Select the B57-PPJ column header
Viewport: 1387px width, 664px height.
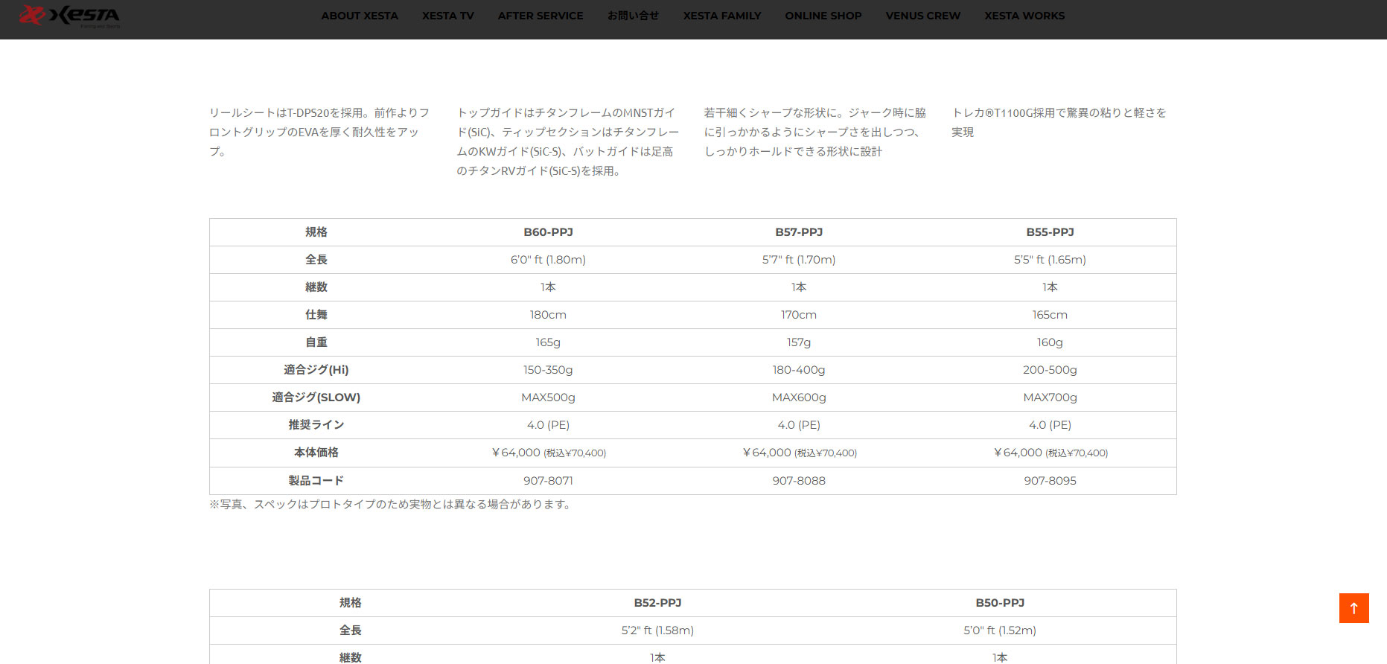point(799,232)
